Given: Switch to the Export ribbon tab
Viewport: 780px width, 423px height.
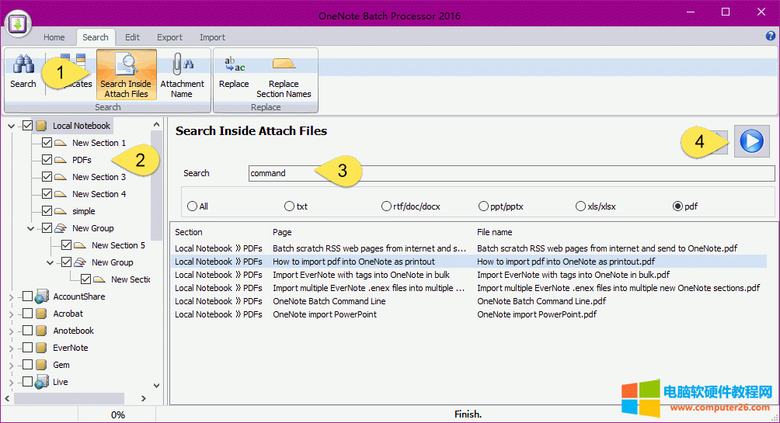Looking at the screenshot, I should 169,37.
